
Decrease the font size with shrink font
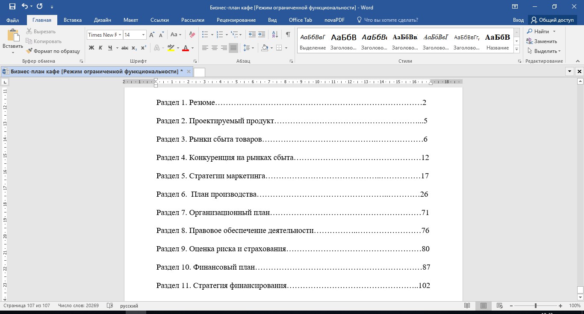coord(162,35)
